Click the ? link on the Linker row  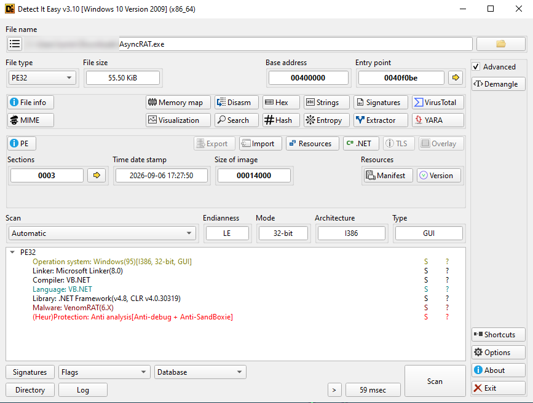point(448,271)
